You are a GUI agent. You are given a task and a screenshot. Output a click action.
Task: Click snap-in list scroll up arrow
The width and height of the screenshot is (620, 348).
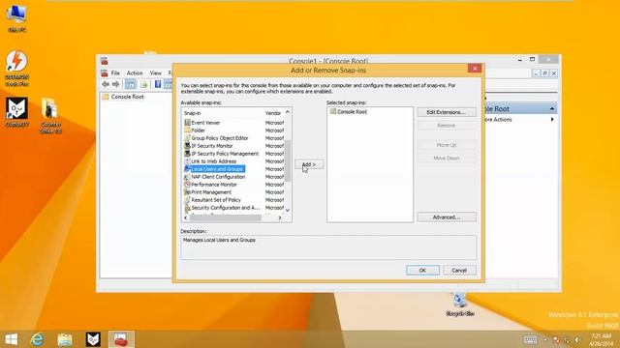tap(288, 112)
